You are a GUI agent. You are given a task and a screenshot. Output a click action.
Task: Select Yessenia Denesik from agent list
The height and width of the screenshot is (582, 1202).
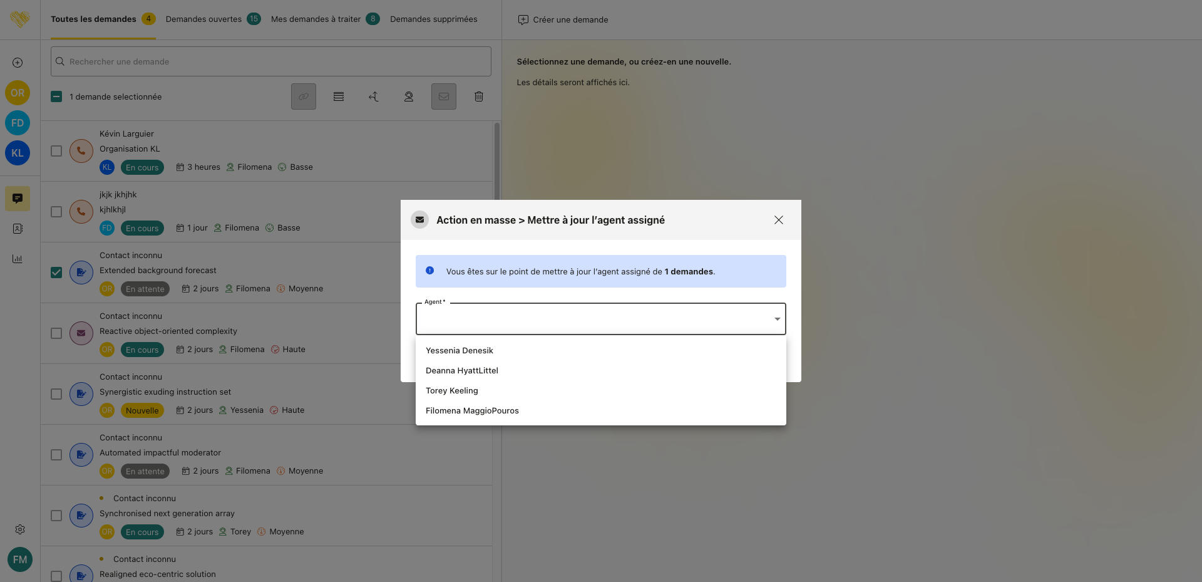coord(460,350)
